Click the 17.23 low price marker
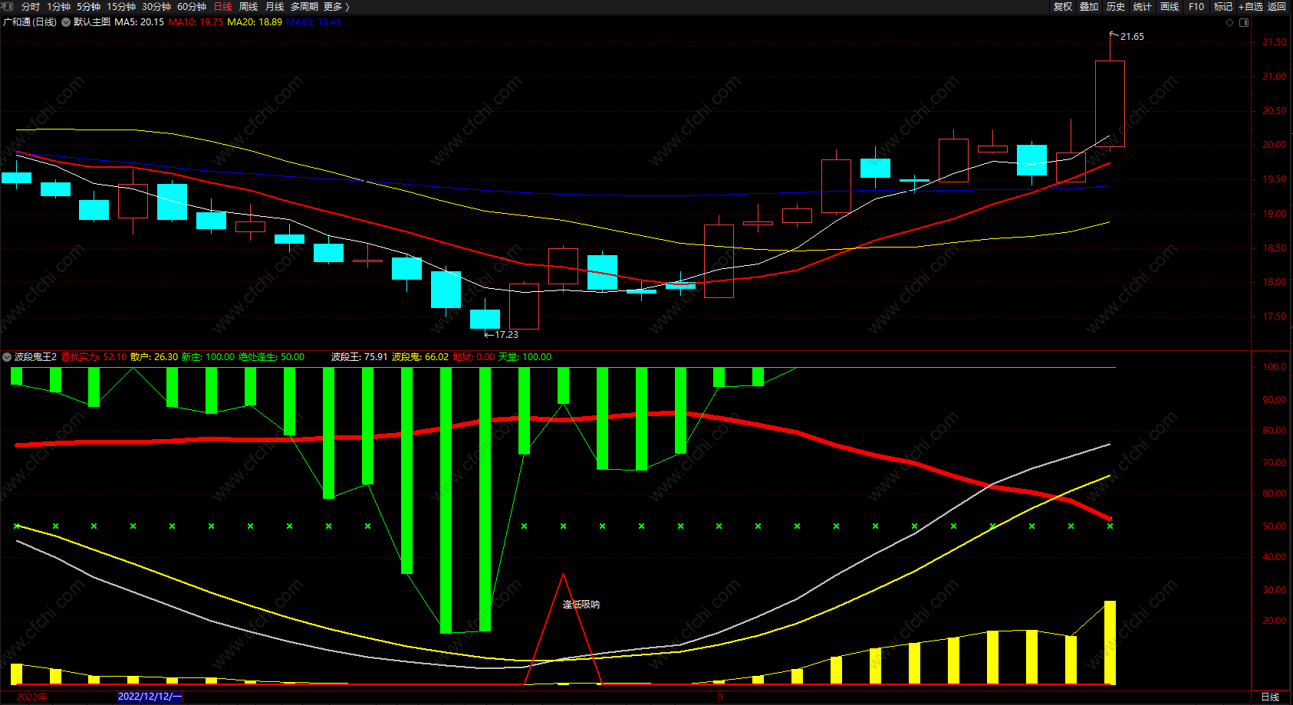The width and height of the screenshot is (1293, 705). pyautogui.click(x=506, y=335)
